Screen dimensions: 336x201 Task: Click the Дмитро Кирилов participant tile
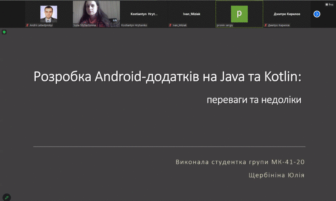coord(287,14)
